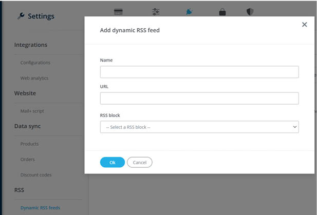The image size is (317, 215).
Task: Click the wrench icon beside Settings
Action: [21, 16]
